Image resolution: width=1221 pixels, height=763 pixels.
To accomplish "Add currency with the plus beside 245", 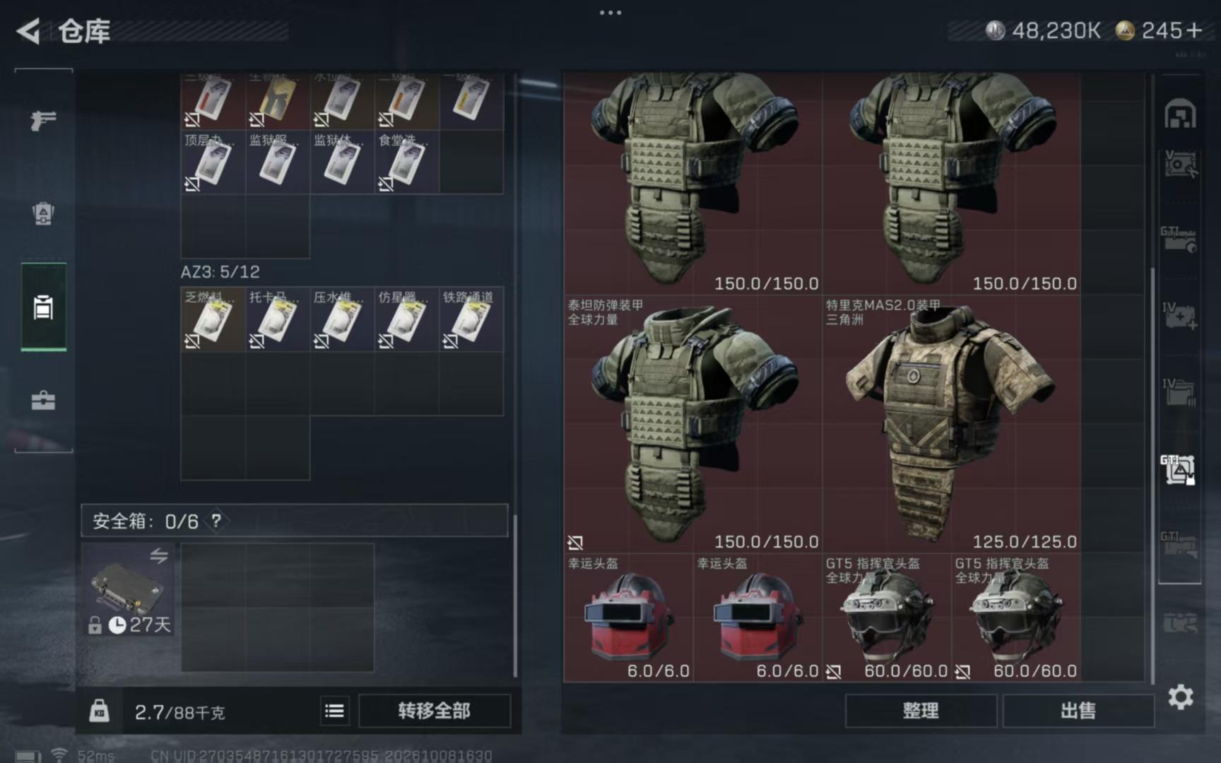I will [x=1194, y=30].
